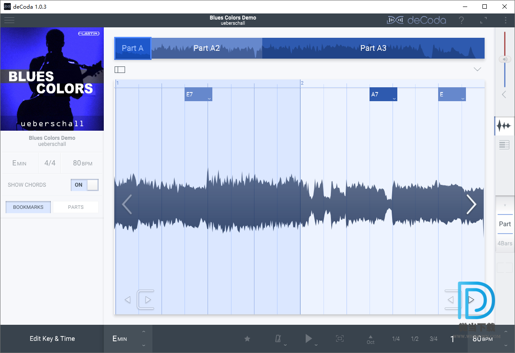Open metronome options dropdown arrow
The image size is (515, 353).
pos(285,345)
